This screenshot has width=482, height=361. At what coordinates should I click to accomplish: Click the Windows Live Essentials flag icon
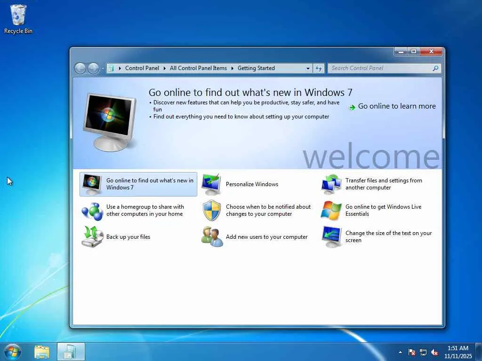tap(331, 211)
